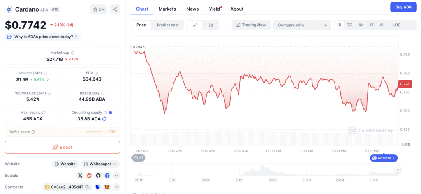Image resolution: width=421 pixels, height=194 pixels.
Task: Open Cardano's Reddit social link
Action: [x=89, y=176]
